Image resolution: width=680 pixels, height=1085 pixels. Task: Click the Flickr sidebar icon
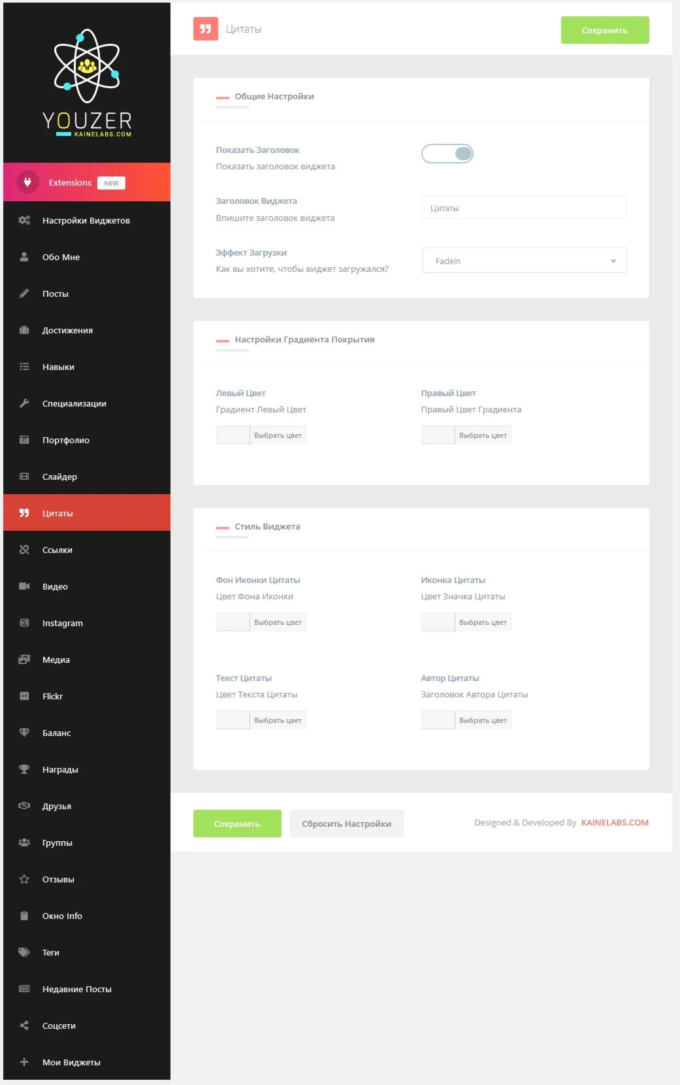pyautogui.click(x=24, y=696)
